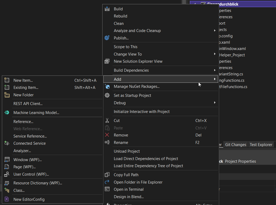
Task: Click the Existing Item icon
Action: coord(7,87)
